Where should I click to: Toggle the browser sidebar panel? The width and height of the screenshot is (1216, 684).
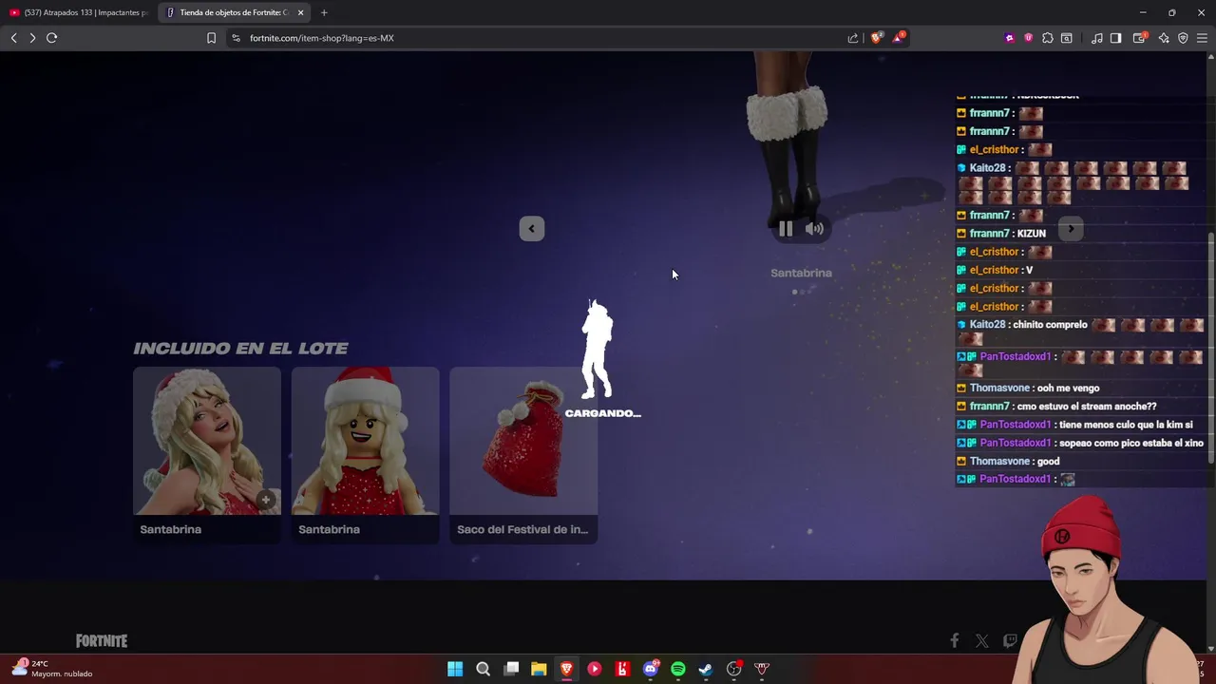pos(1116,38)
